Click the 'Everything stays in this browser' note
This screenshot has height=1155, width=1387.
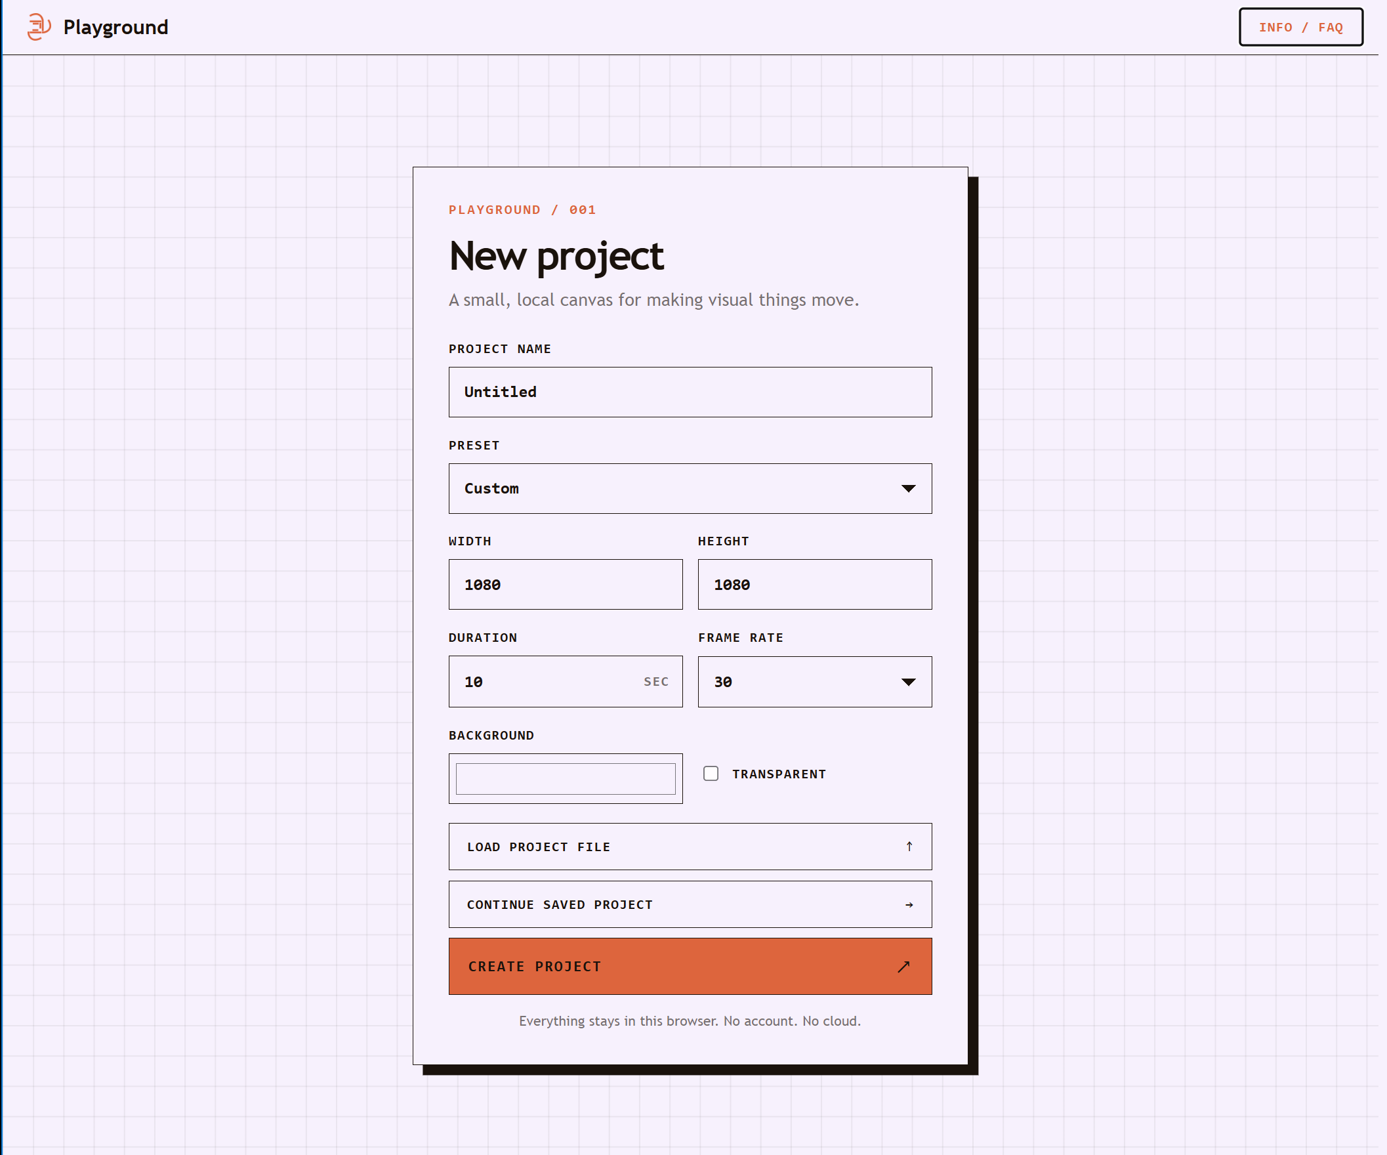[690, 1021]
